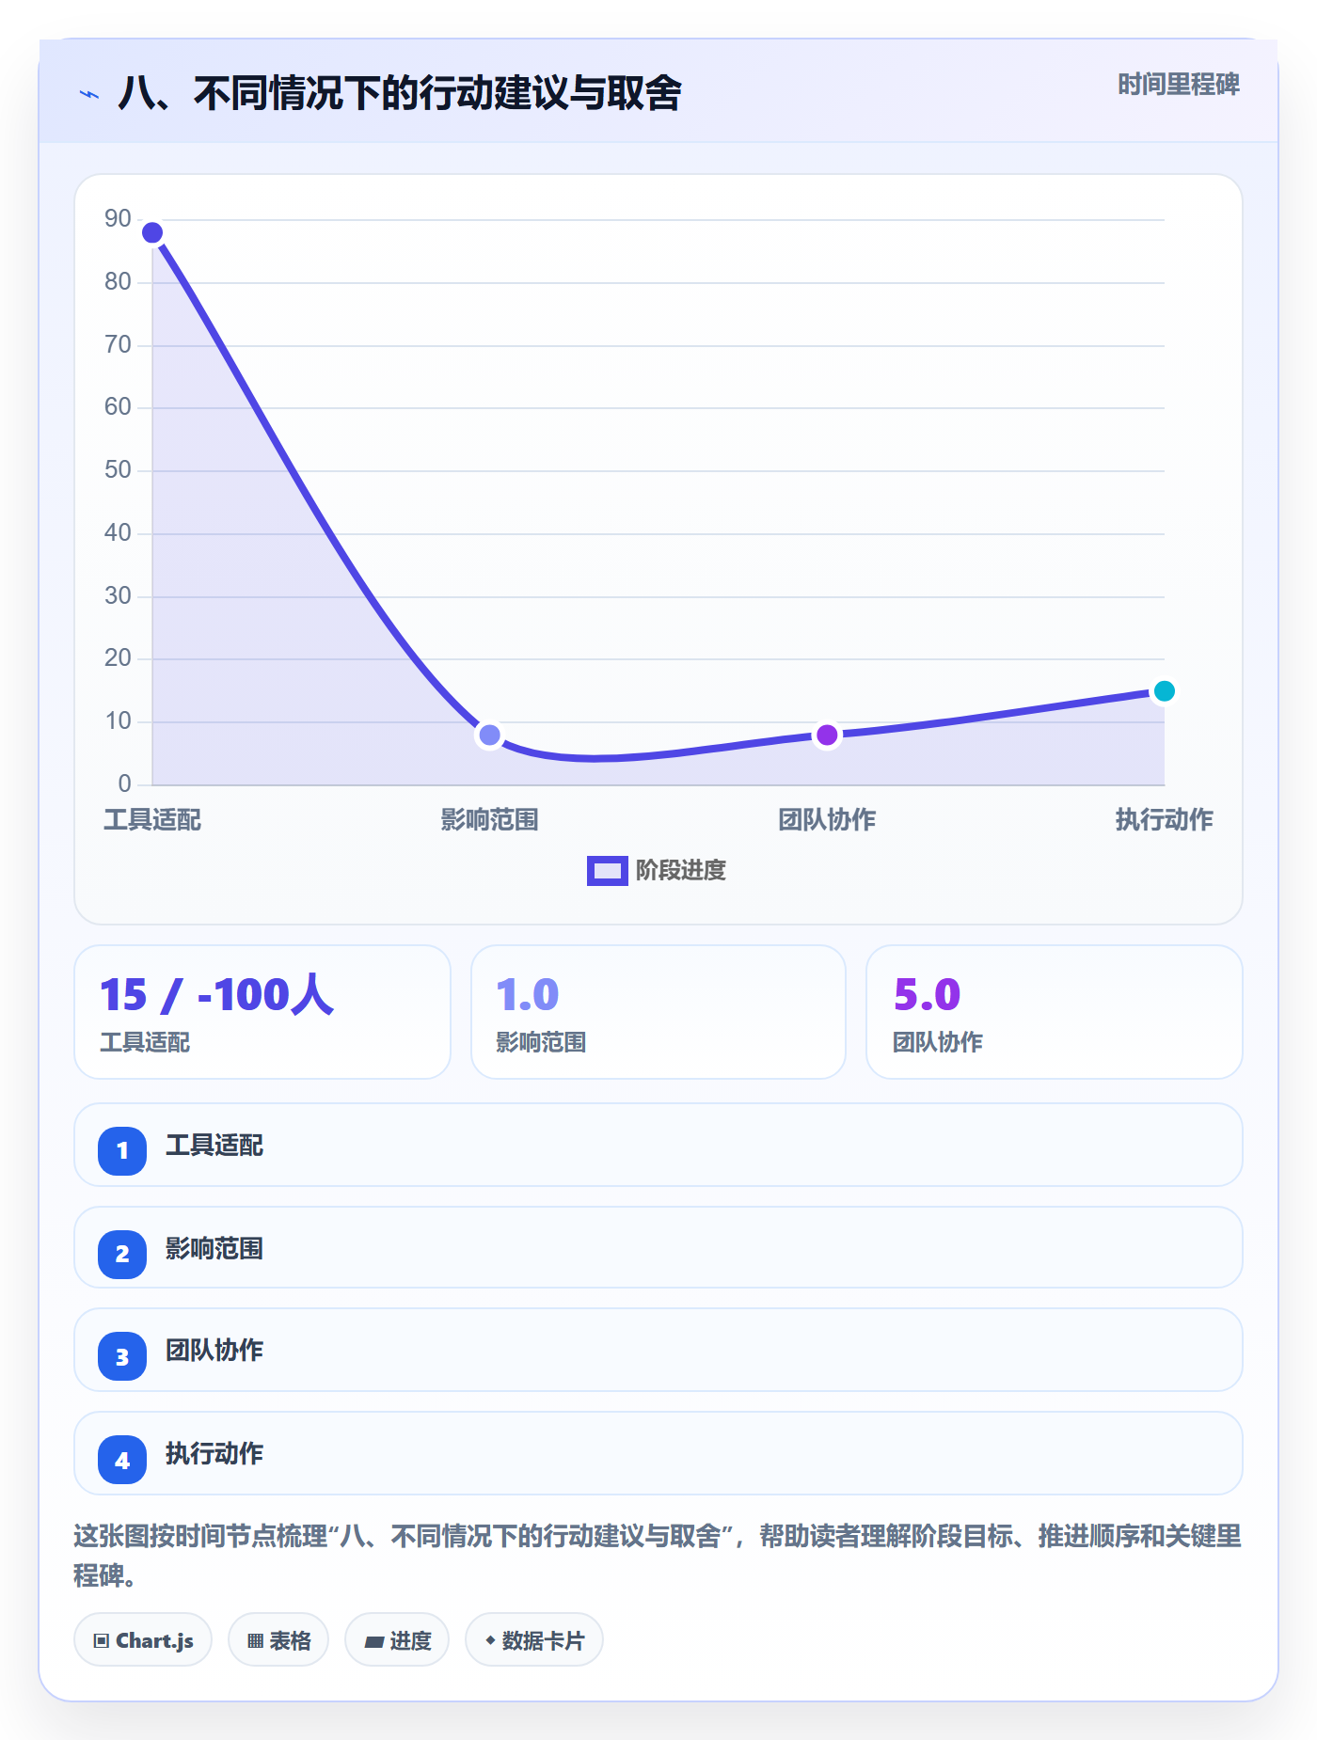1317x1740 pixels.
Task: Select the 工具适配 step row text
Action: [214, 1146]
